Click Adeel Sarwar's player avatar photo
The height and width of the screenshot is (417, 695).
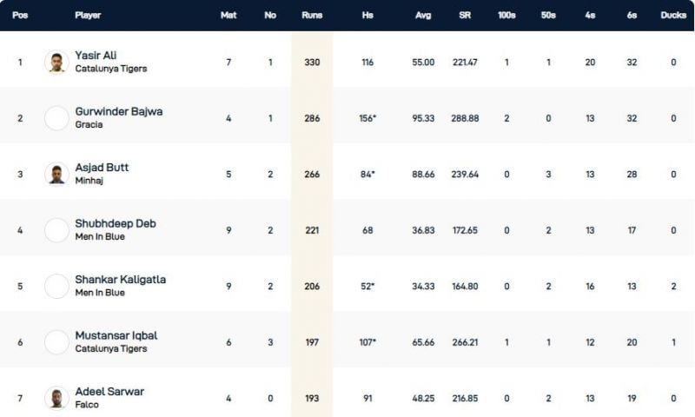click(56, 398)
